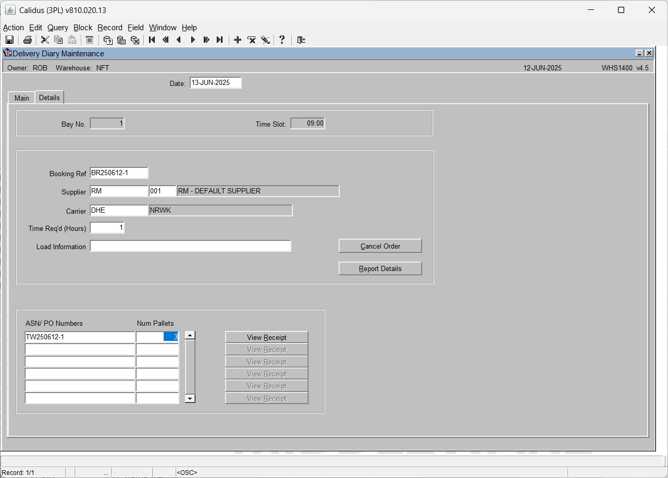Click the 12-JUN-2025 header date text

click(542, 68)
